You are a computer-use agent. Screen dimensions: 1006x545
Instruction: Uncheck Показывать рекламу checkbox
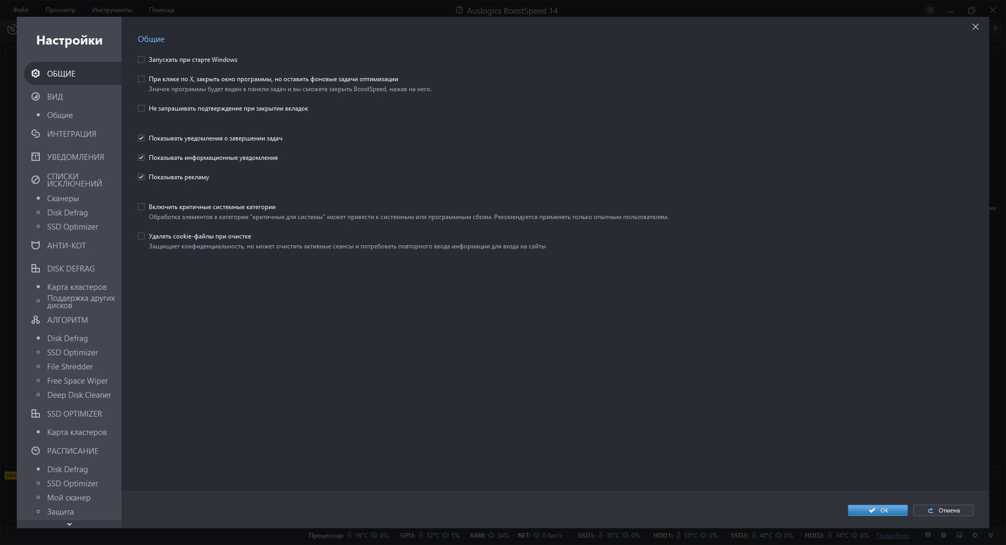141,177
